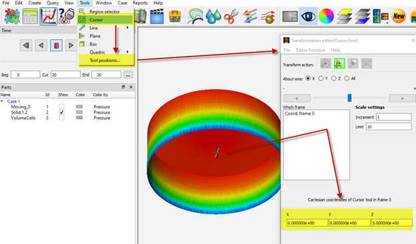416x244 pixels.
Task: Select the All axis radio button
Action: point(347,78)
